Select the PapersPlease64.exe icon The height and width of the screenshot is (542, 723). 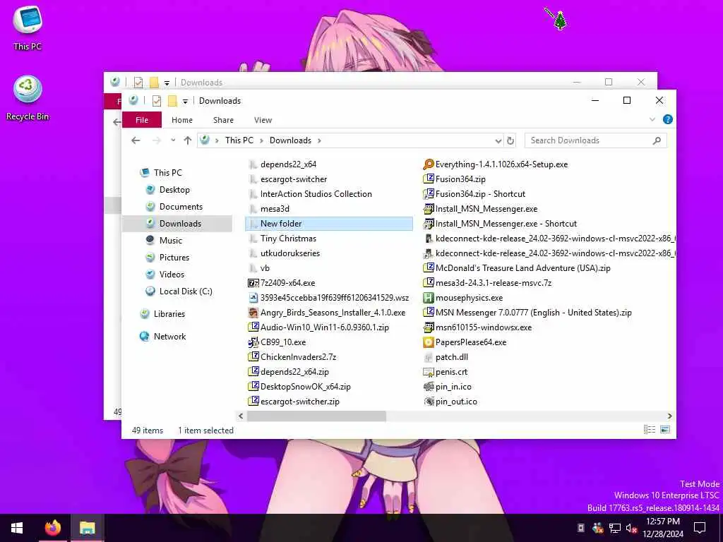click(429, 342)
